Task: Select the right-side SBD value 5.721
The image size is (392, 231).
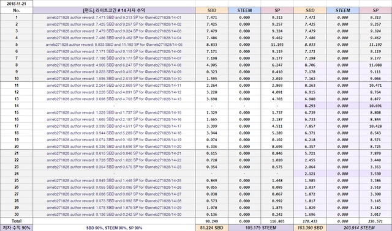Action: click(310, 153)
